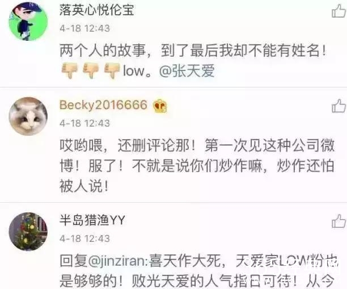347x289 pixels.
Task: Visit the profile via username 落英心悦伦宝
Action: pos(97,10)
